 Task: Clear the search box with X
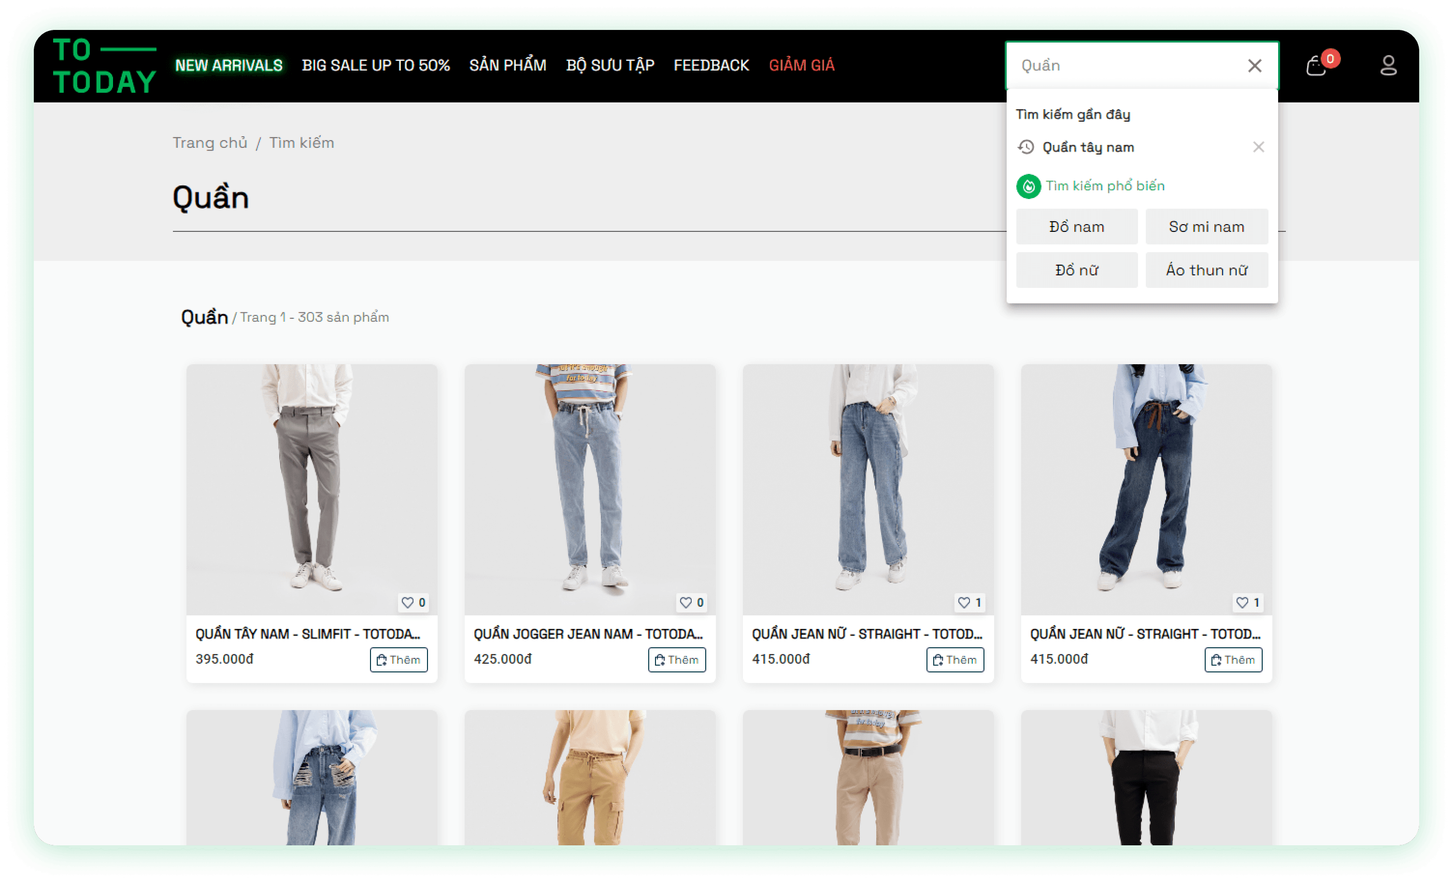coord(1254,66)
